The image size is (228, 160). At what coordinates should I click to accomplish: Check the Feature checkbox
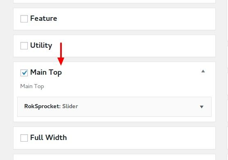click(x=24, y=19)
